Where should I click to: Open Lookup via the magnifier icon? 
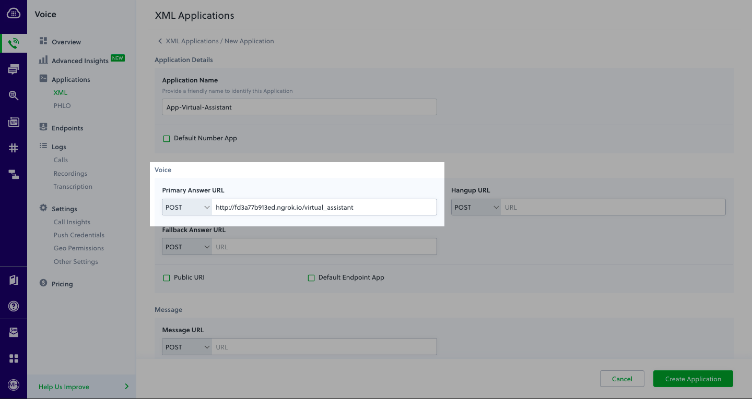point(14,95)
